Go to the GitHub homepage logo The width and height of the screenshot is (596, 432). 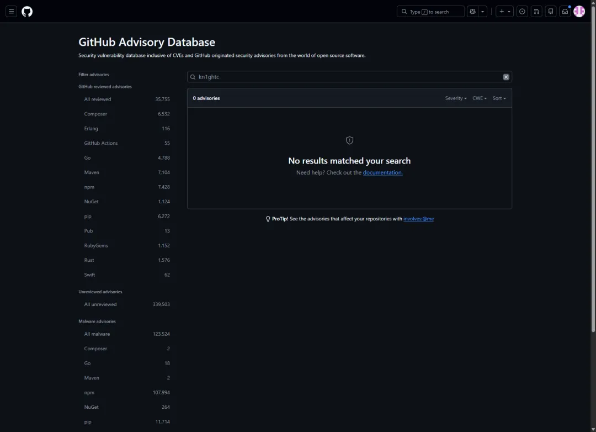tap(27, 12)
